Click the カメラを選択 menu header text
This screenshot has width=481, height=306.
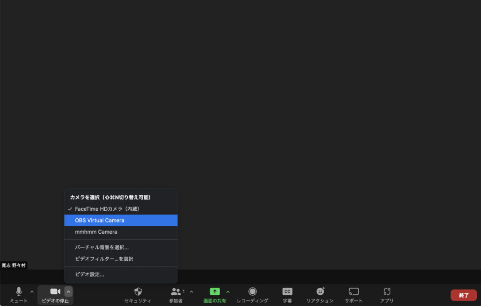click(110, 198)
